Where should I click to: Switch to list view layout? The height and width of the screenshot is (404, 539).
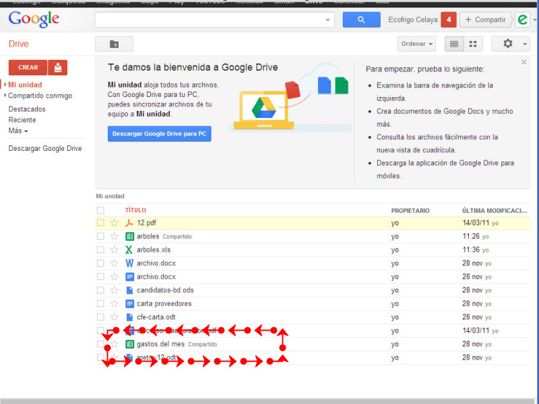pyautogui.click(x=454, y=44)
